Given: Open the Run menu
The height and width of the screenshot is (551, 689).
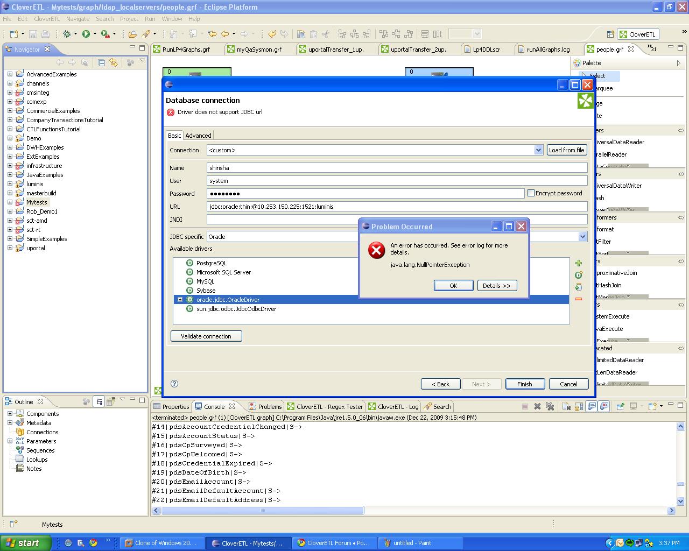Looking at the screenshot, I should [150, 19].
